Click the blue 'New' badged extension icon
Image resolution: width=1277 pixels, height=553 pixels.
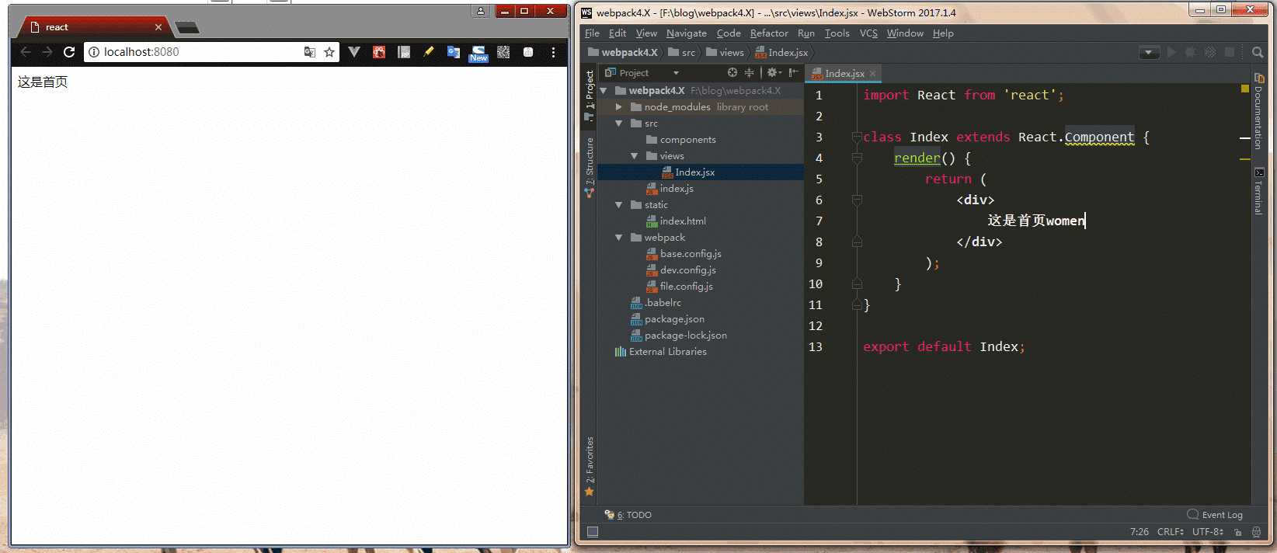[478, 53]
